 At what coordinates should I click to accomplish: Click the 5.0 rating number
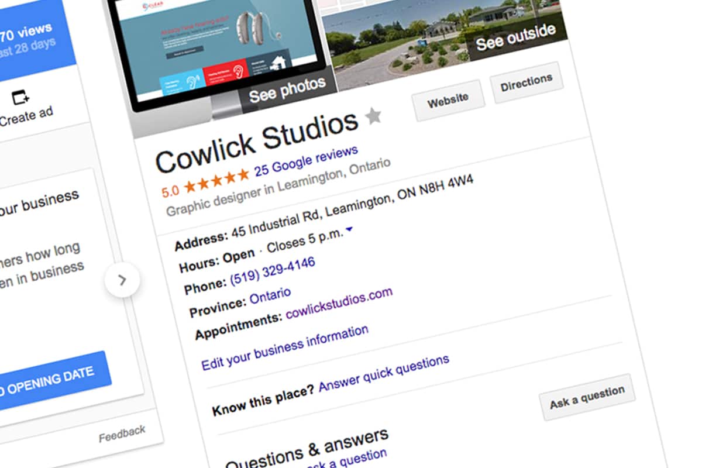pos(170,191)
